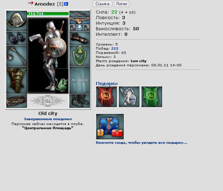Click the green dragon pet image
Screen dimensions: 223x191
pyautogui.click(x=62, y=81)
